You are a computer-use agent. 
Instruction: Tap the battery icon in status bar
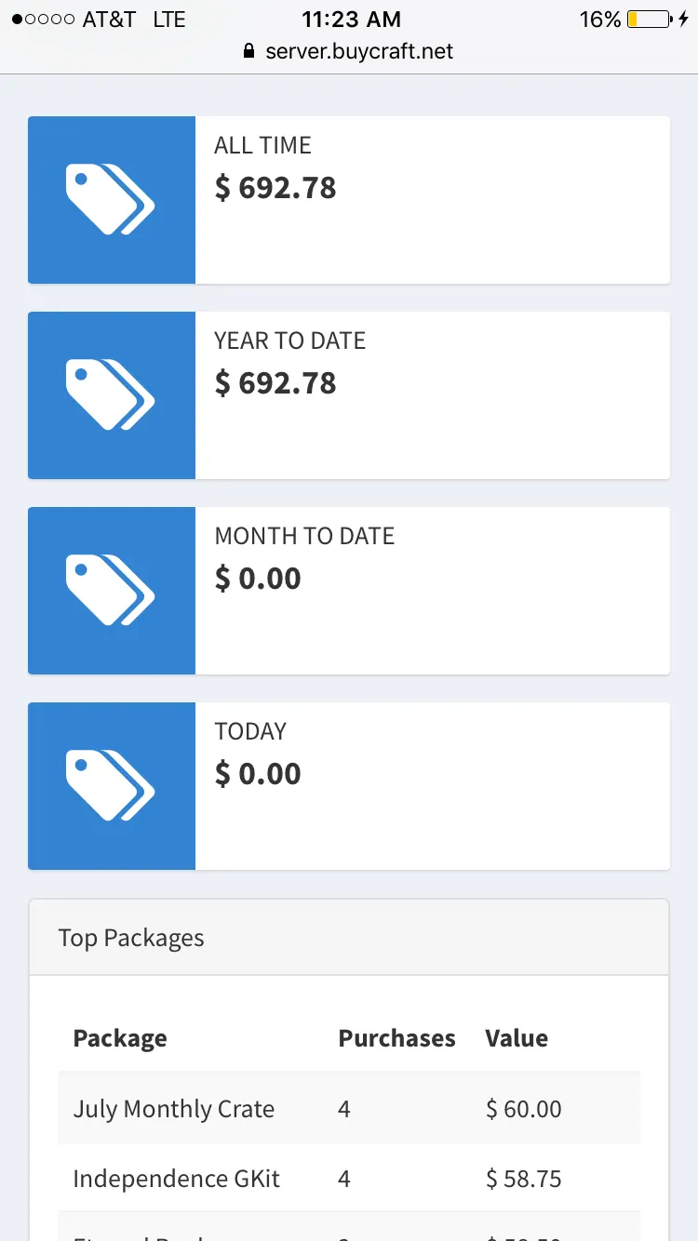649,19
